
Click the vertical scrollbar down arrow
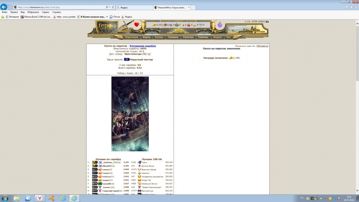357,191
